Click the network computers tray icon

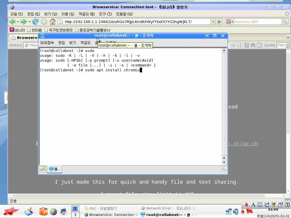(229, 211)
